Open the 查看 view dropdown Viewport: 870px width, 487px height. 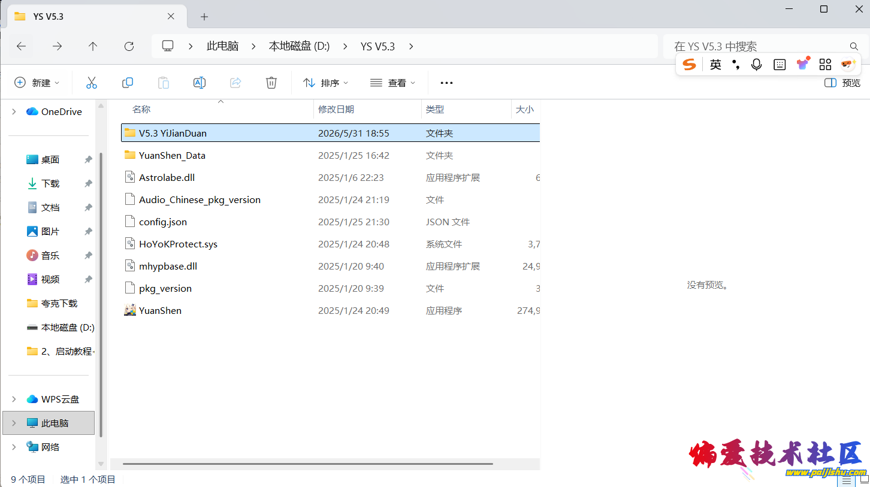[x=393, y=83]
